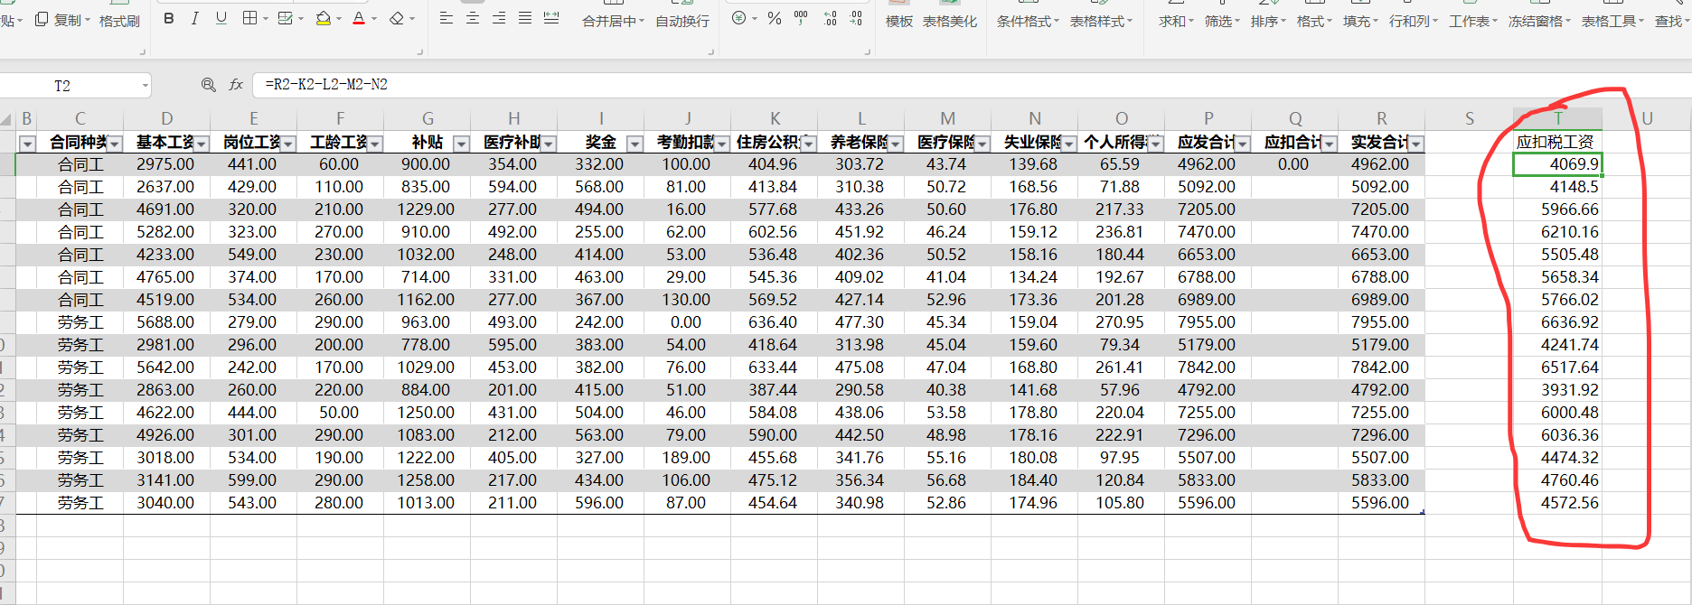Image resolution: width=1692 pixels, height=605 pixels.
Task: Open the 条件格式 menu
Action: [1027, 21]
